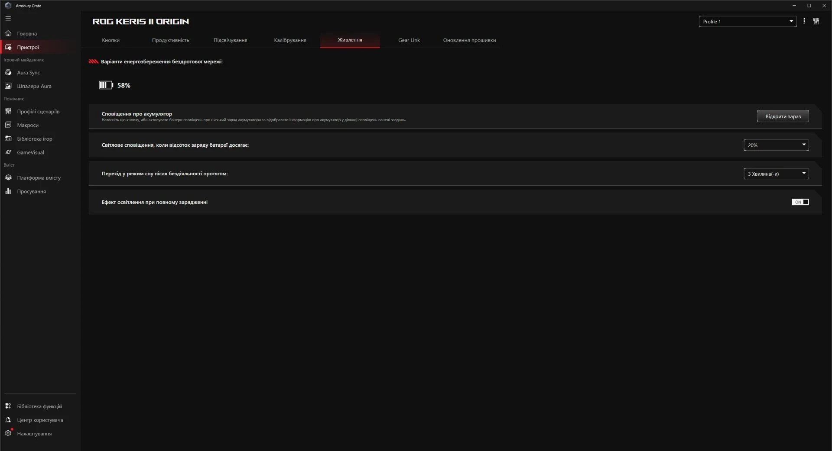
Task: Click the Головна home icon
Action: 8,33
